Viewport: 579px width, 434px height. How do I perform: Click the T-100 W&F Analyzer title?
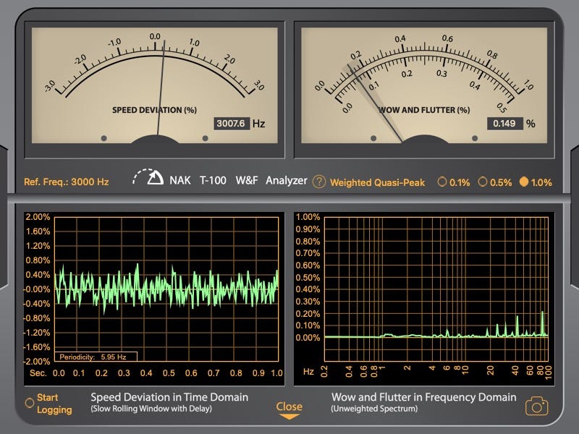253,180
